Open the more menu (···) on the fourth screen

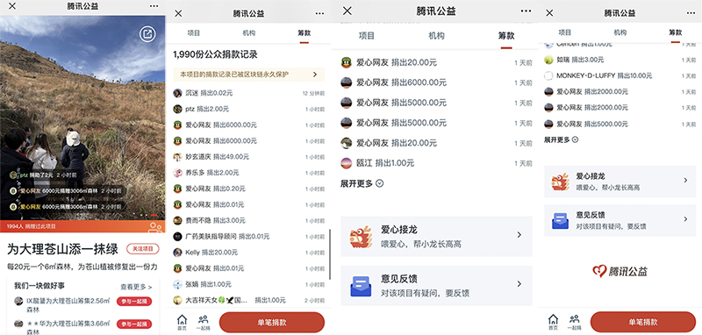691,13
